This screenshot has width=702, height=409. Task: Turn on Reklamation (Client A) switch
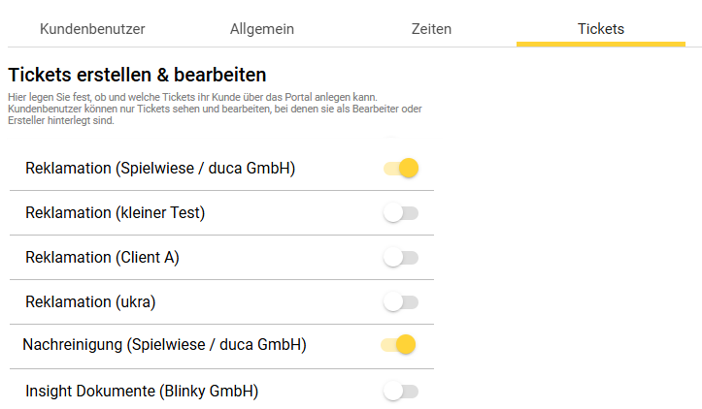click(x=401, y=258)
